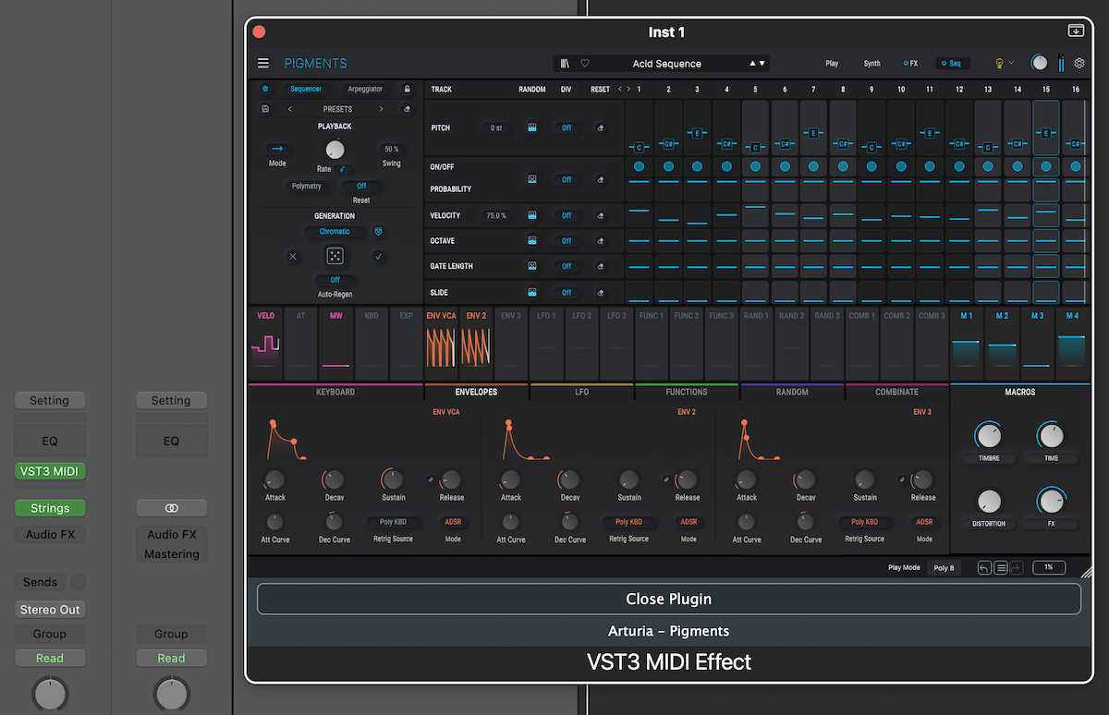Expand chevron next to lightbulb icon
Screen dimensions: 1109x715
click(1012, 64)
